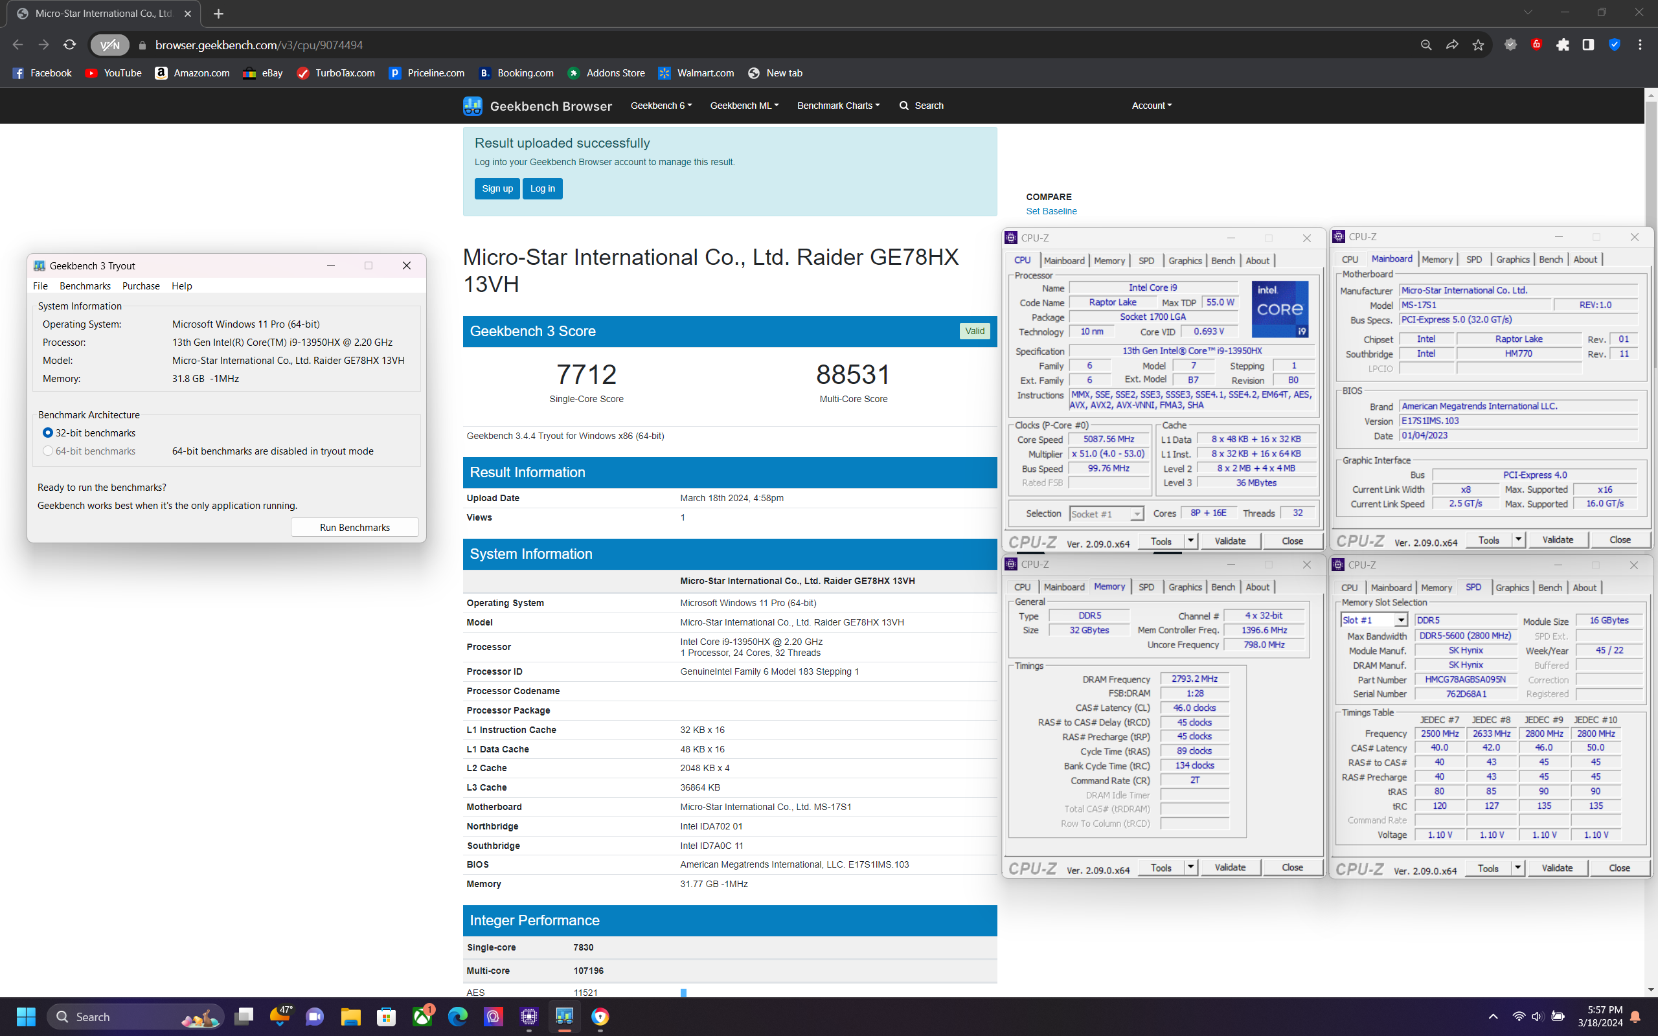Image resolution: width=1658 pixels, height=1036 pixels.
Task: Expand the Benchmark Charts dropdown
Action: pos(838,106)
